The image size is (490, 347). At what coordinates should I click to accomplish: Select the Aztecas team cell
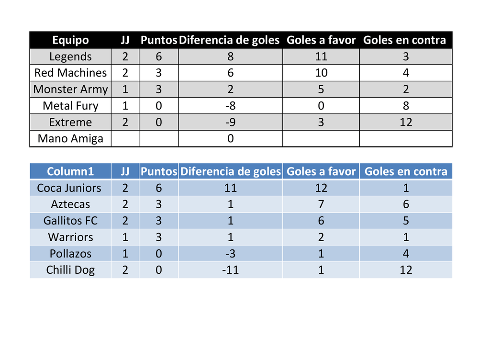pyautogui.click(x=70, y=204)
